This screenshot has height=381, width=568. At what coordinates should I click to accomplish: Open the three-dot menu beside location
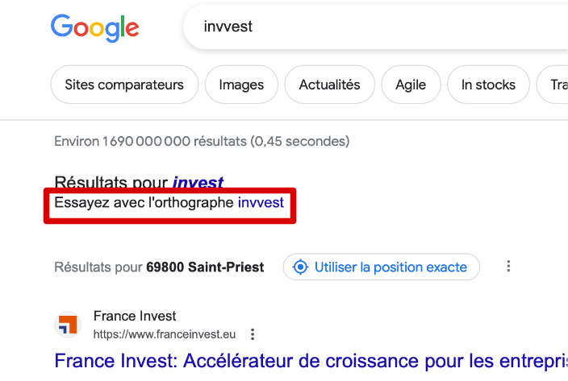coord(508,266)
